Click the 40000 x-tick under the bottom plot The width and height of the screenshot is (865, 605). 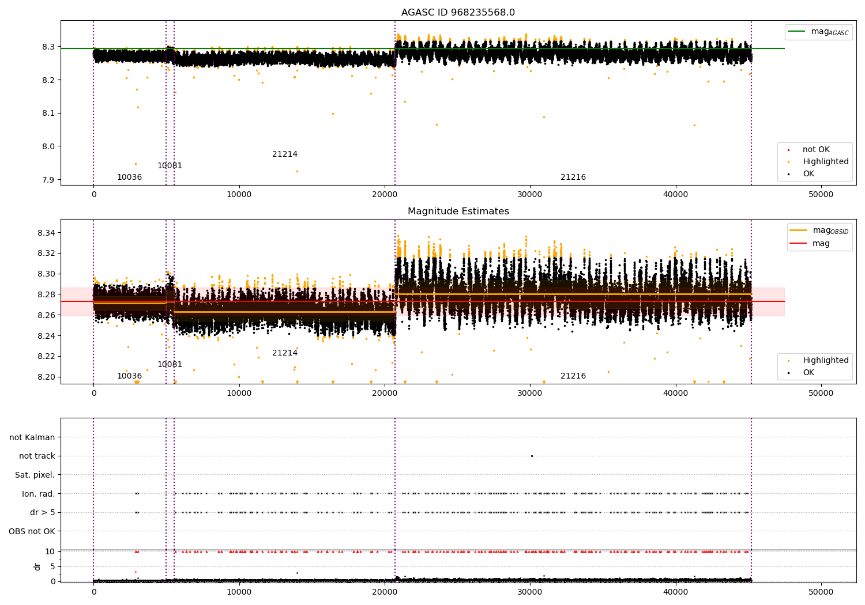[x=675, y=592]
